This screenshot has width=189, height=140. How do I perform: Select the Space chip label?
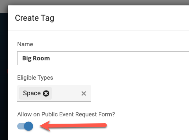coord(32,93)
